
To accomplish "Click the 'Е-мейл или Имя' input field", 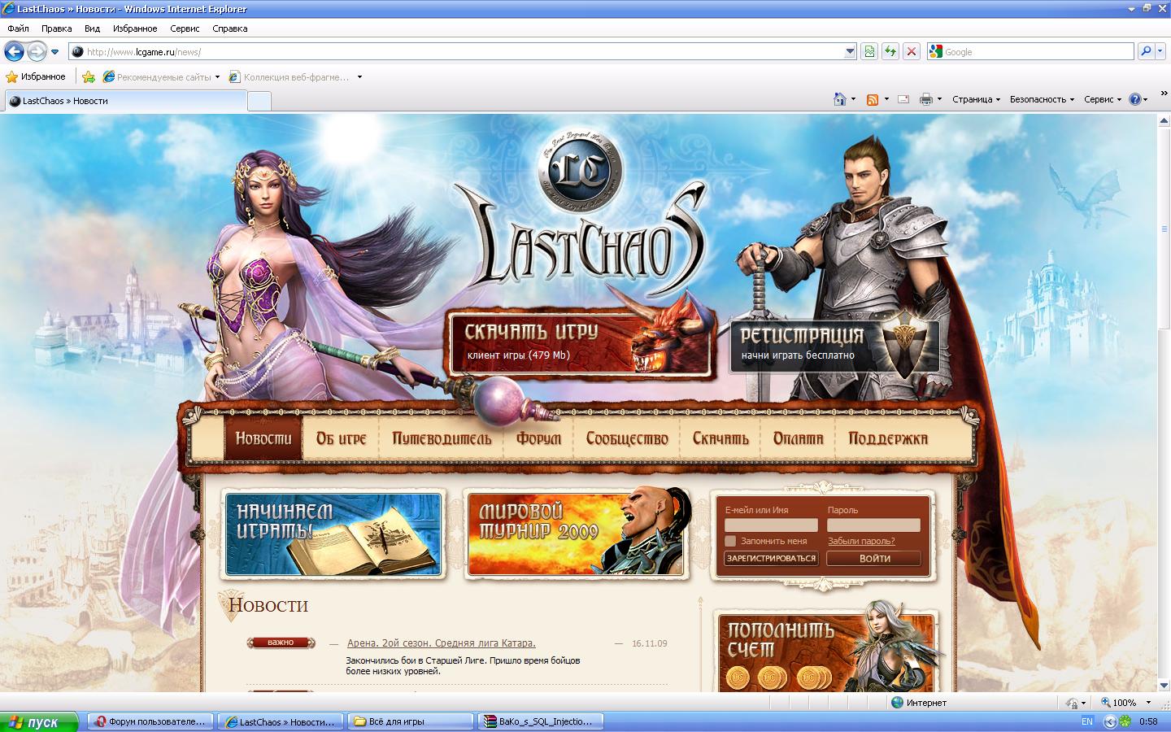I will click(x=771, y=525).
